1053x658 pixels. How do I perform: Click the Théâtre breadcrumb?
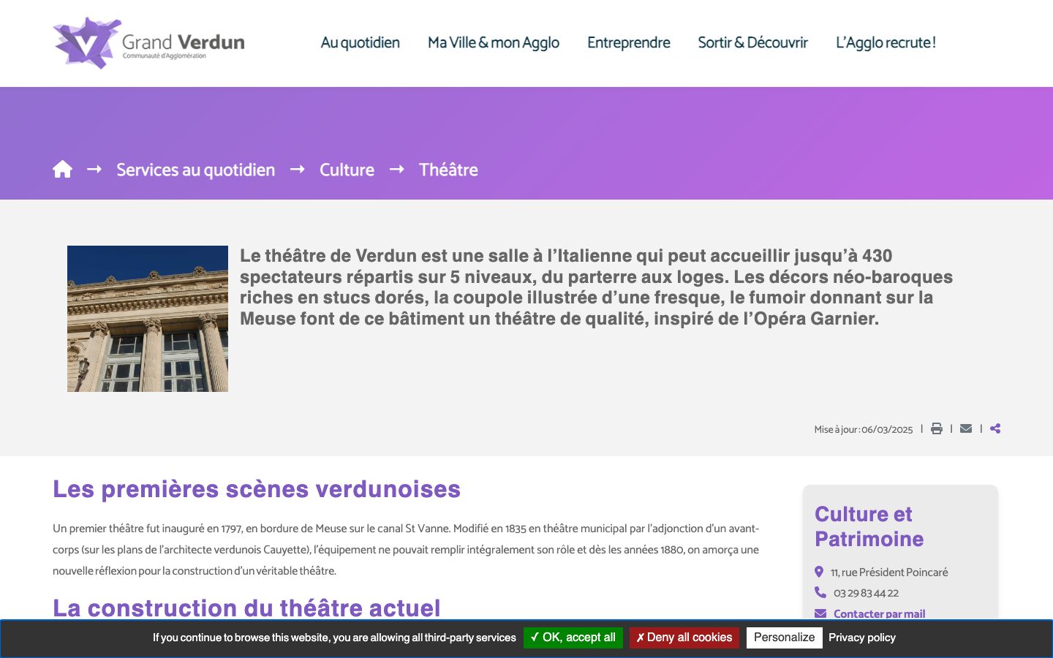[448, 170]
